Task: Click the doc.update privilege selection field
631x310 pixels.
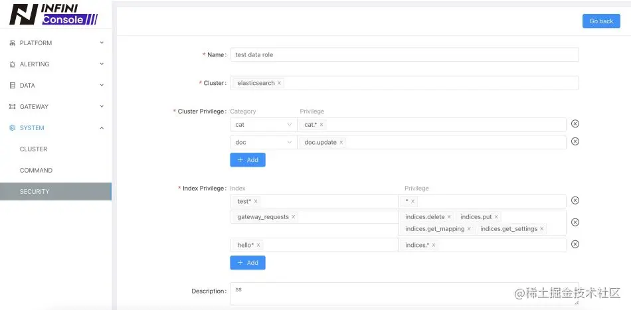Action: click(432, 142)
